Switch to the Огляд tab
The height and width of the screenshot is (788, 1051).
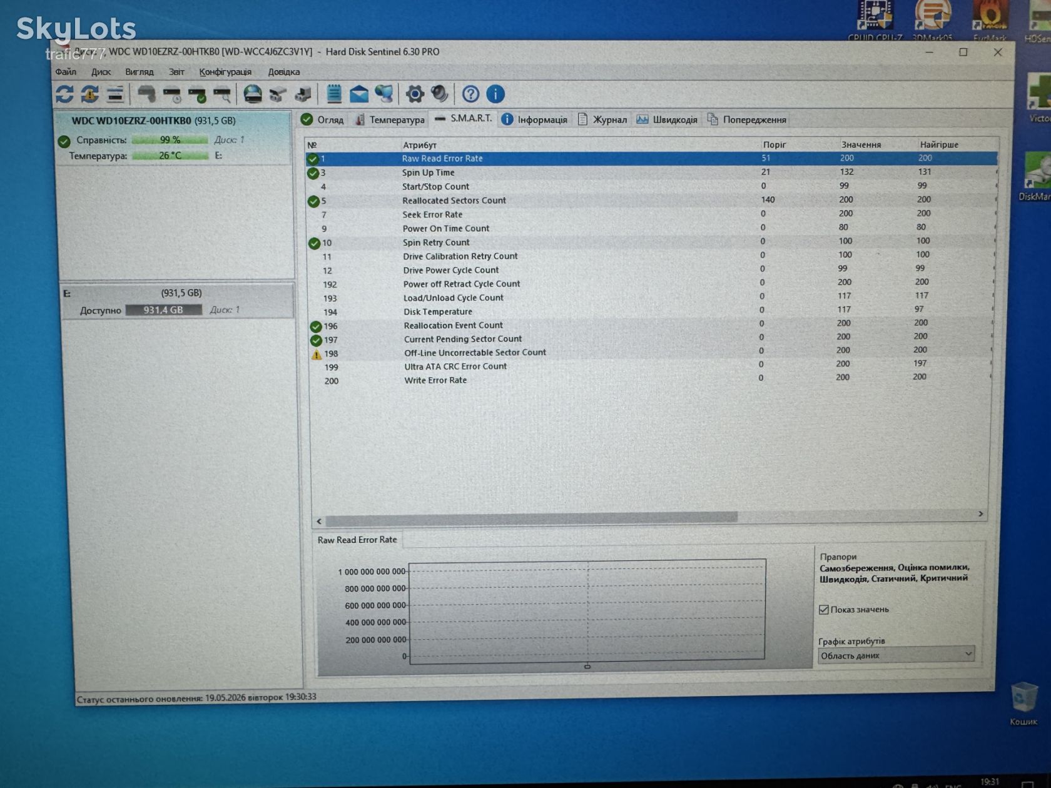322,119
